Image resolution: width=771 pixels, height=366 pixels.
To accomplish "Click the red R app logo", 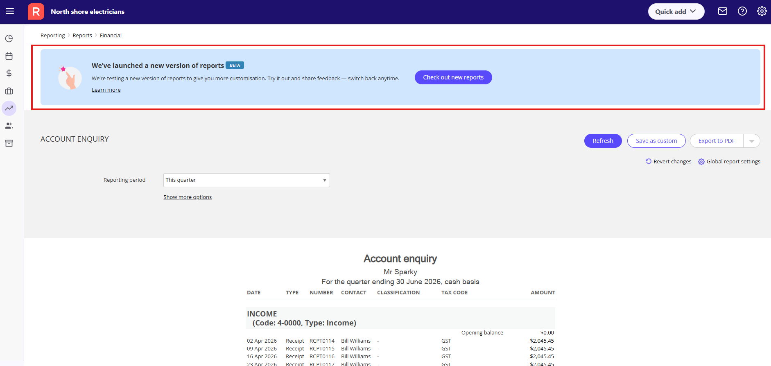I will [x=36, y=11].
